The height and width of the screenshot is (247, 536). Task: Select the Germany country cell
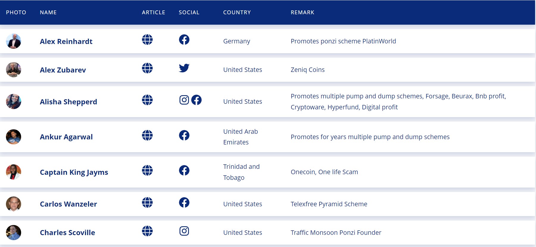tap(237, 41)
